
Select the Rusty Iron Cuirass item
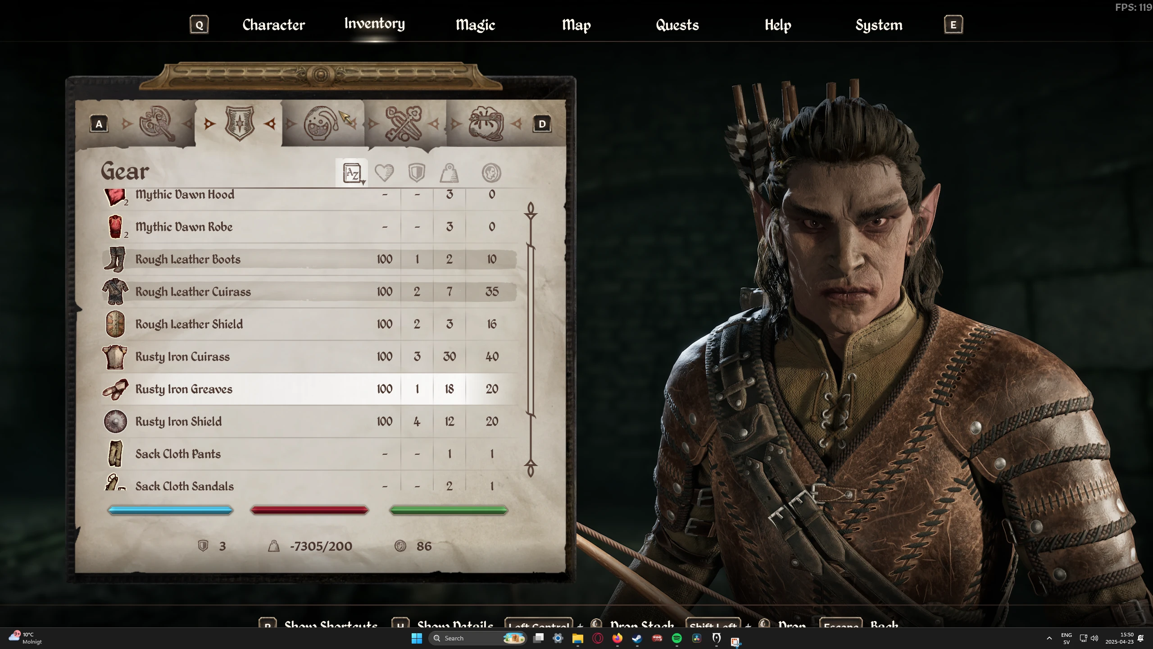pos(309,356)
